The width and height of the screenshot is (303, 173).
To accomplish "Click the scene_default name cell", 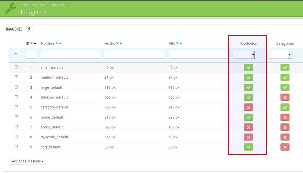I will click(x=52, y=127).
